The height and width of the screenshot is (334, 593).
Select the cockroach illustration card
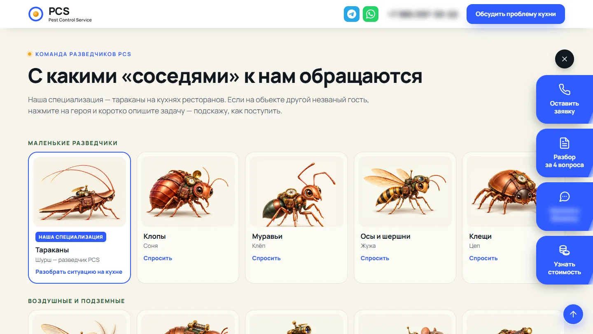point(79,192)
